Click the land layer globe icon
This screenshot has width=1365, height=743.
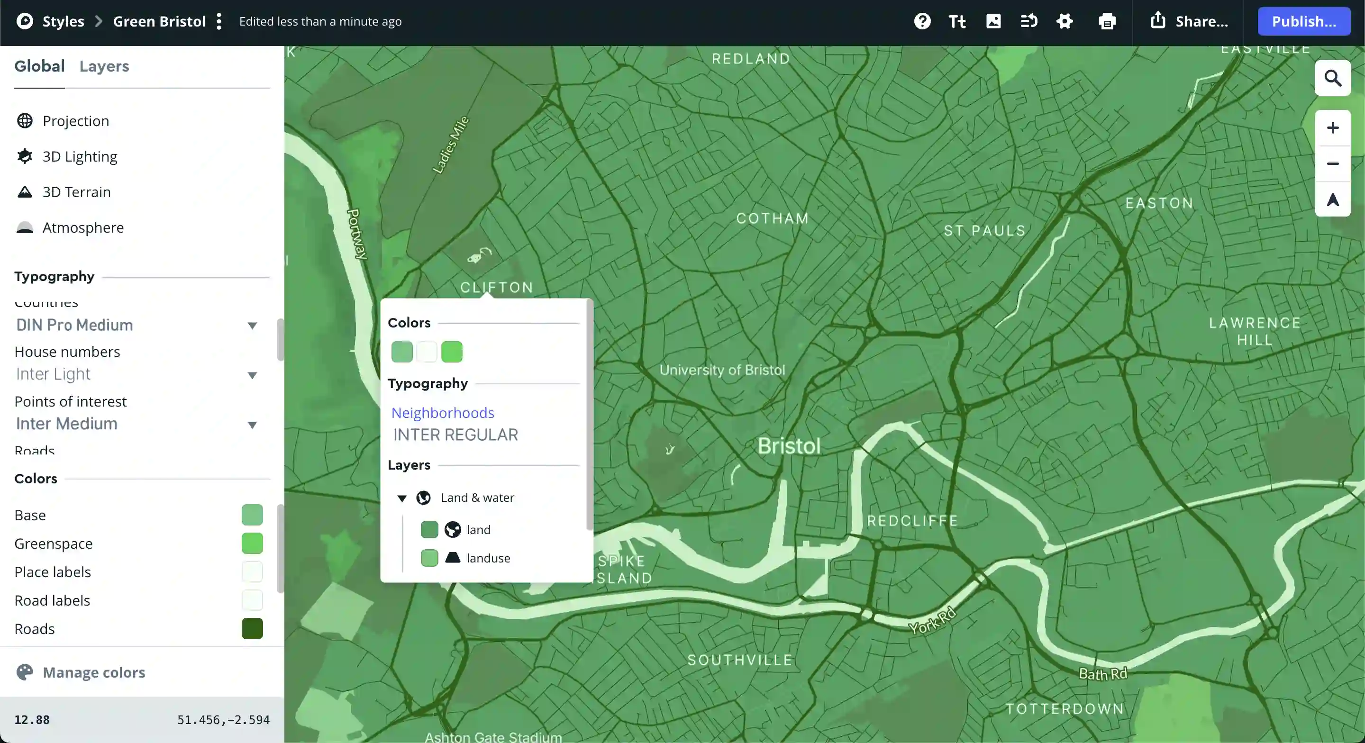click(453, 529)
